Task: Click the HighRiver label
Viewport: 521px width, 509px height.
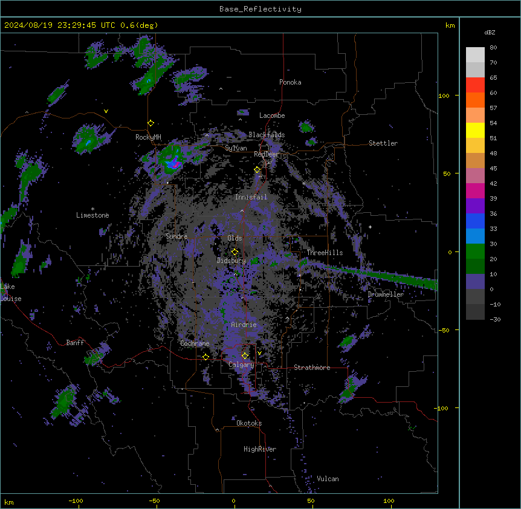Action: click(x=260, y=449)
